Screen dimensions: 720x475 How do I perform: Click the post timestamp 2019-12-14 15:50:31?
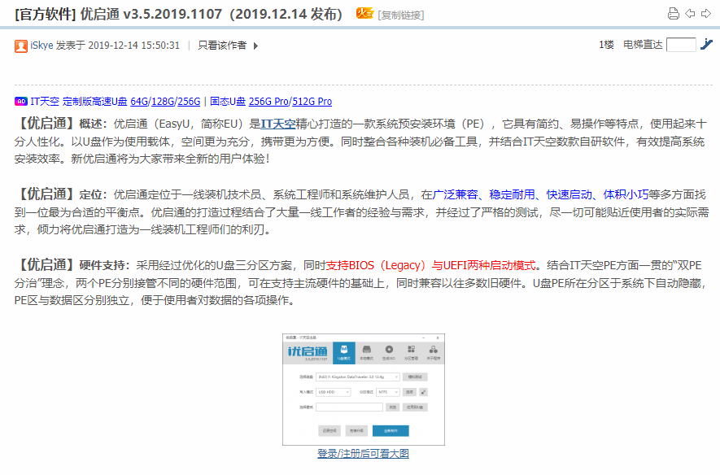(x=133, y=46)
